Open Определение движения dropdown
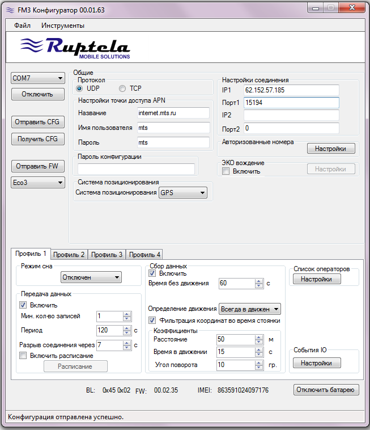Image resolution: width=370 pixels, height=430 pixels. (250, 309)
